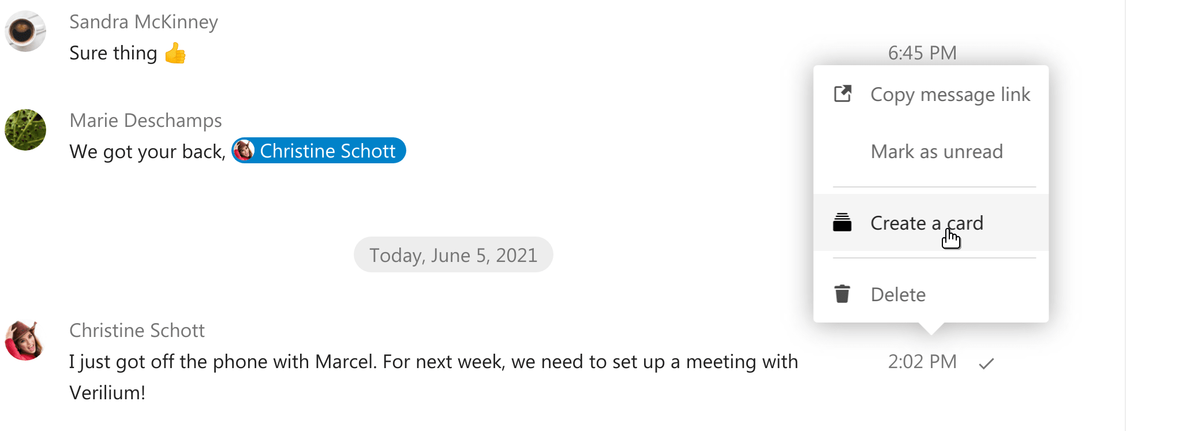Click the Today, June 5, 2021 date separator
The width and height of the screenshot is (1194, 431).
[x=453, y=255]
